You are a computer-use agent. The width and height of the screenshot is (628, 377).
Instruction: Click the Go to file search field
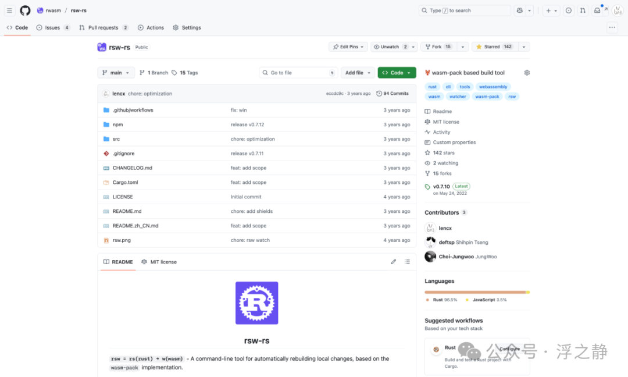pyautogui.click(x=298, y=73)
